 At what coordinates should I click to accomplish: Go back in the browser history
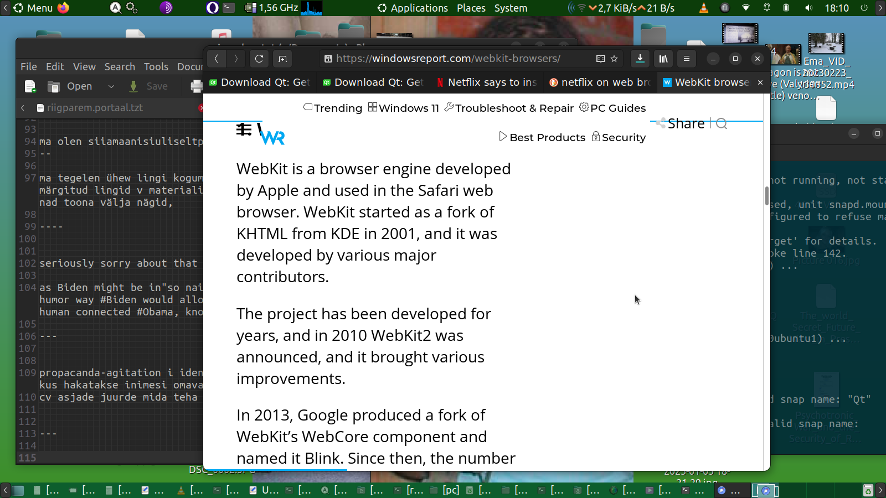point(217,59)
